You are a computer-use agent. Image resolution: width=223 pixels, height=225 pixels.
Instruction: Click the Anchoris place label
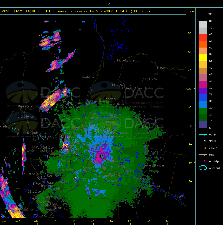[63, 182]
